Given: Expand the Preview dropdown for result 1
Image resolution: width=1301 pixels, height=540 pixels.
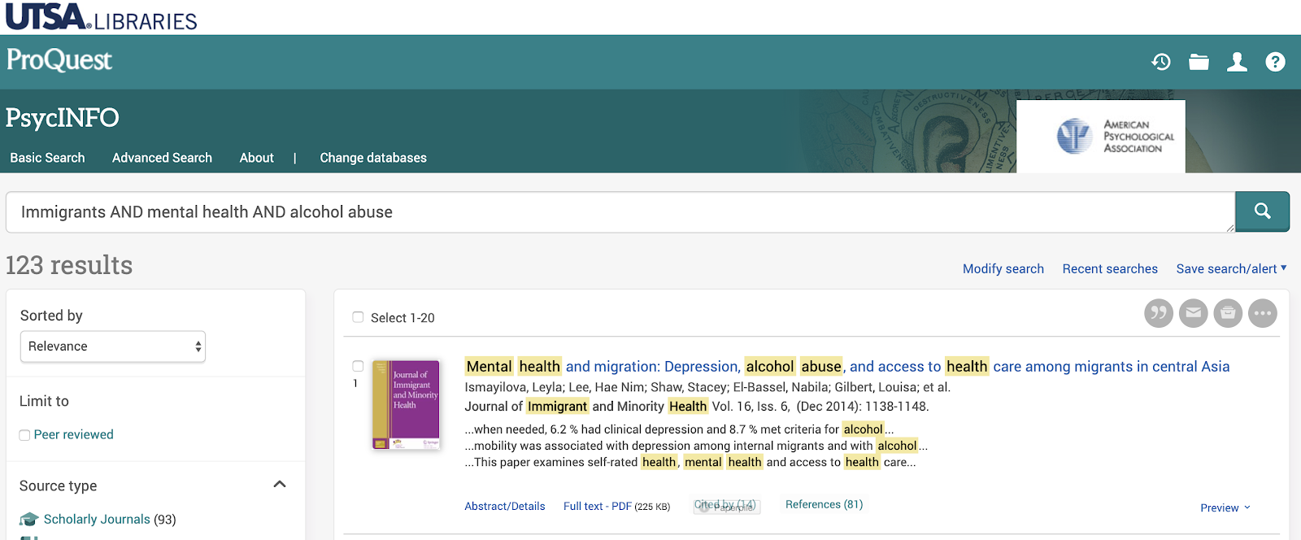Looking at the screenshot, I should (x=1225, y=507).
